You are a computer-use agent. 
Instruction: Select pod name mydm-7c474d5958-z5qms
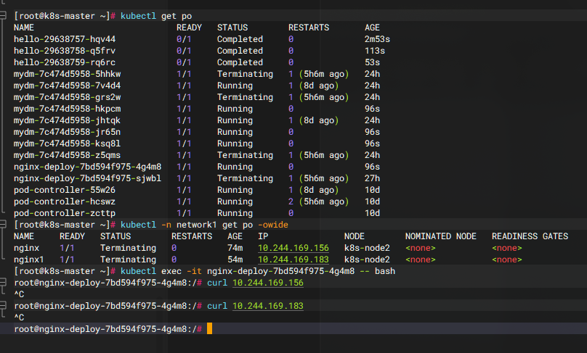coord(67,155)
